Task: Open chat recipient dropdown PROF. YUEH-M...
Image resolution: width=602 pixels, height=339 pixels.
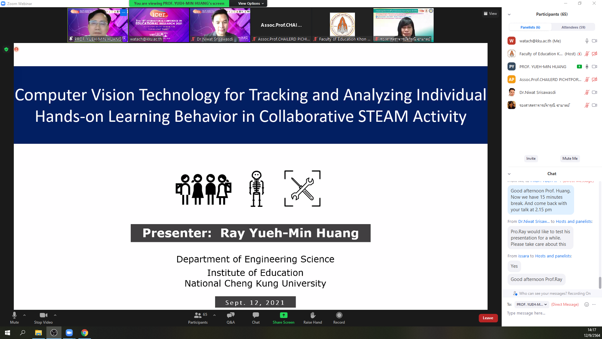Action: (531, 304)
